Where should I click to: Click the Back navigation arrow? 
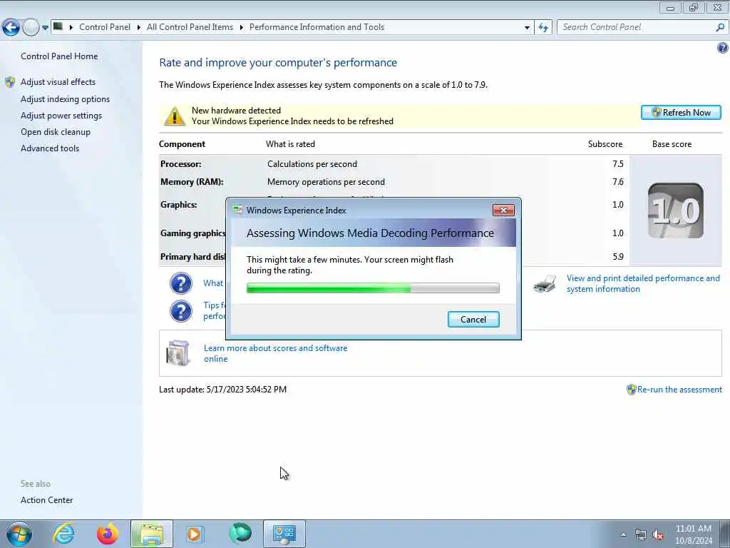(x=11, y=28)
